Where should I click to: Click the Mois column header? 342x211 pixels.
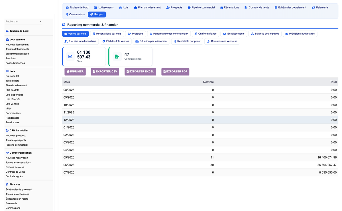coord(67,82)
